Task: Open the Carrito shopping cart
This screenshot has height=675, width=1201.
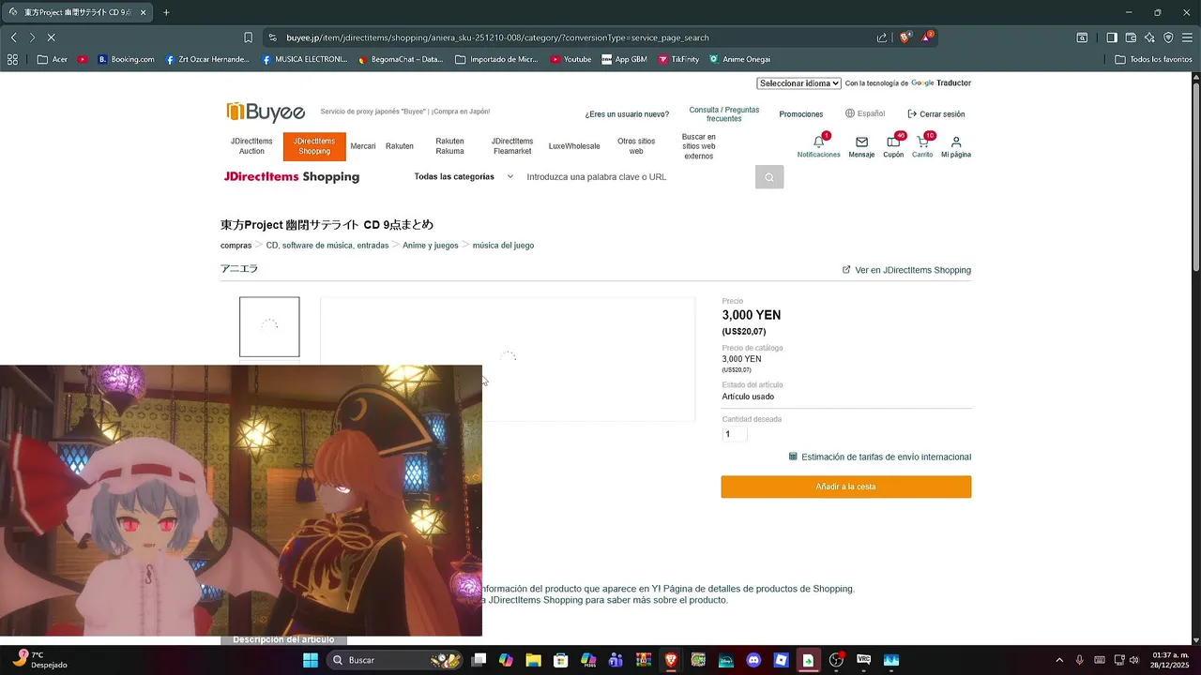Action: click(922, 142)
